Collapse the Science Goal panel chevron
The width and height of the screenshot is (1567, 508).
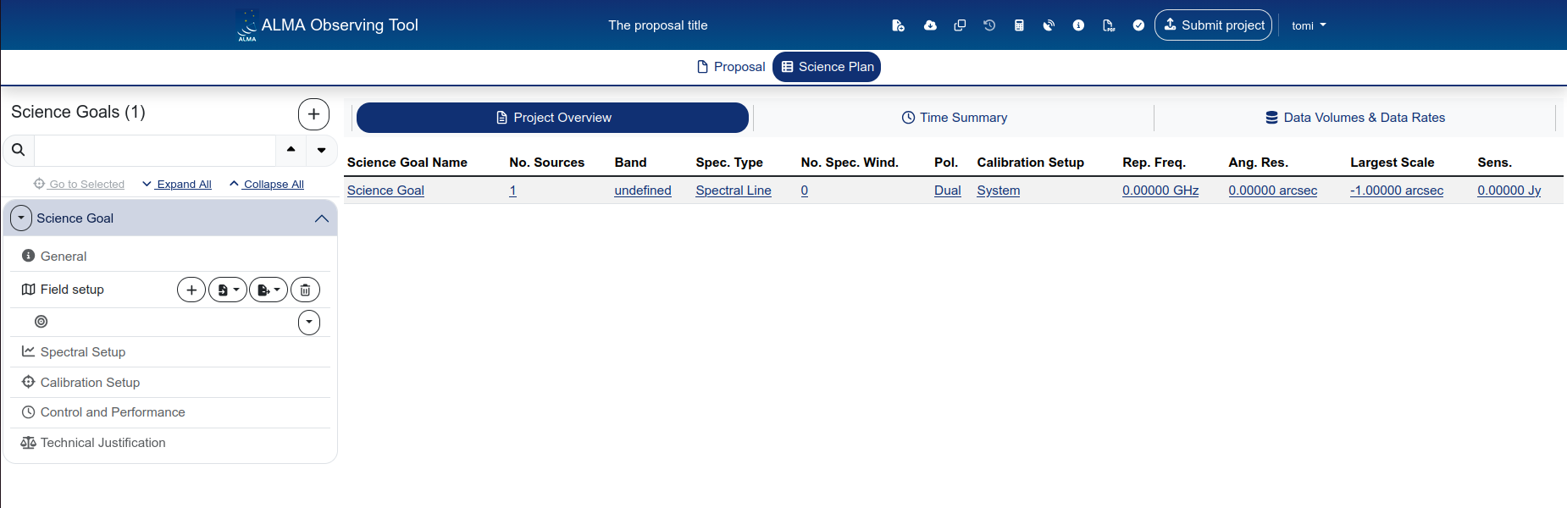point(322,218)
